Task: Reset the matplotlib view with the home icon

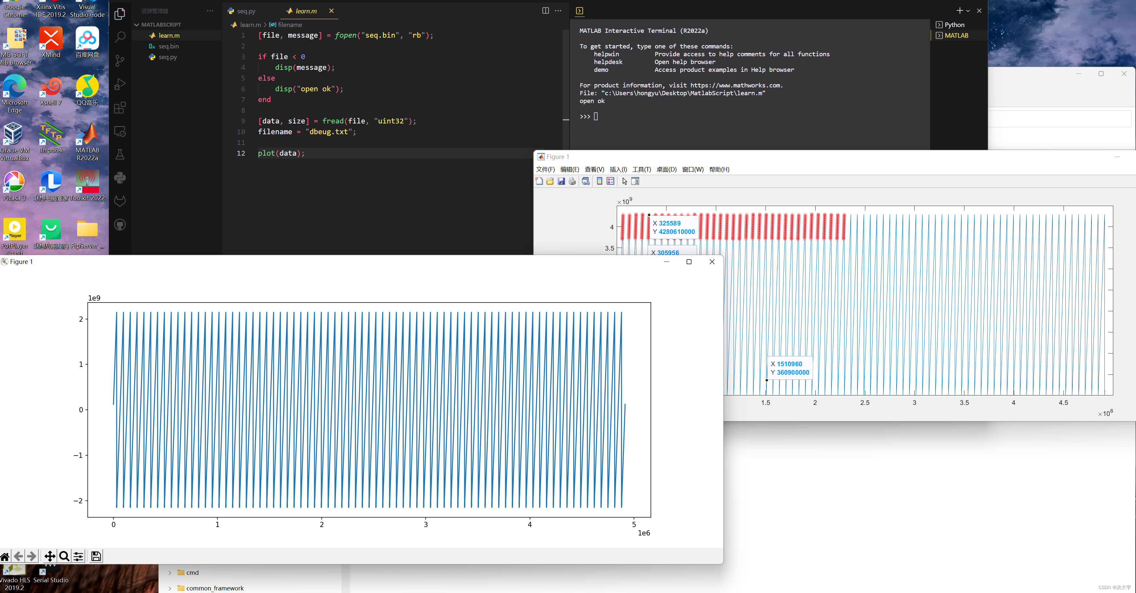Action: (5, 556)
